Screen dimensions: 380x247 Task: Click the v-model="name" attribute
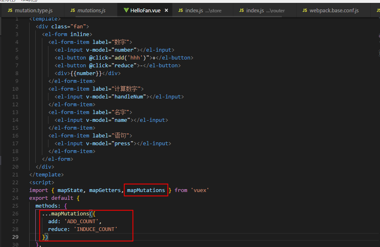108,120
